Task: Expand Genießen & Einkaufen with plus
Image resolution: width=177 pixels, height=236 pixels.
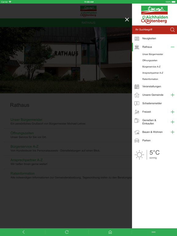Action: click(172, 122)
